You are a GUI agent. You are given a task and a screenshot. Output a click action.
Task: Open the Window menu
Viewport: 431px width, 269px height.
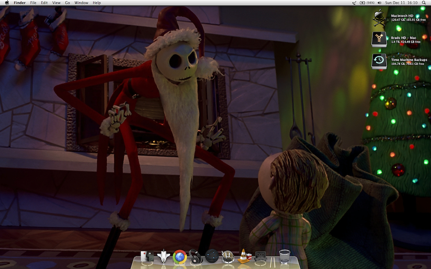[x=81, y=3]
